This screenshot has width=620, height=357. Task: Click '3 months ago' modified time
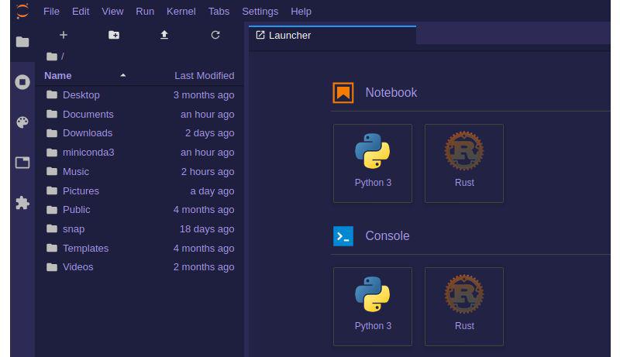click(204, 94)
